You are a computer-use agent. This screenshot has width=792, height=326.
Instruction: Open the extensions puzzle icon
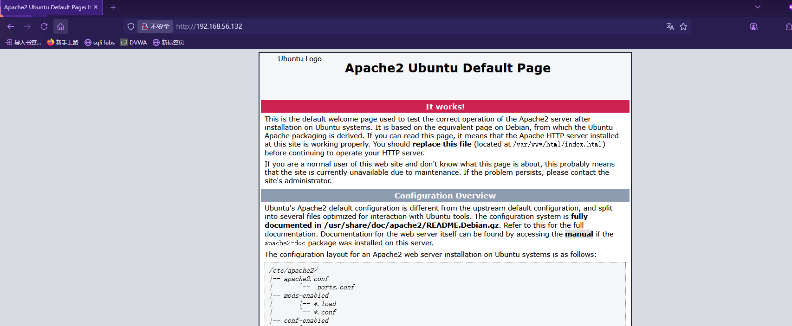[788, 26]
